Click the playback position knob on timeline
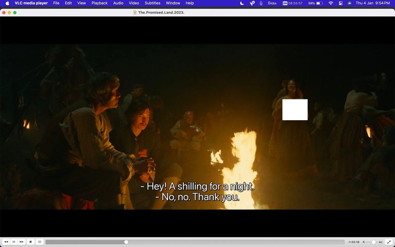395x247 pixels. click(x=126, y=242)
